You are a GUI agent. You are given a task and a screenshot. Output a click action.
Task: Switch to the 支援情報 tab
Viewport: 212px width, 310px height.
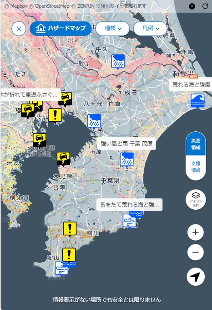tap(196, 167)
